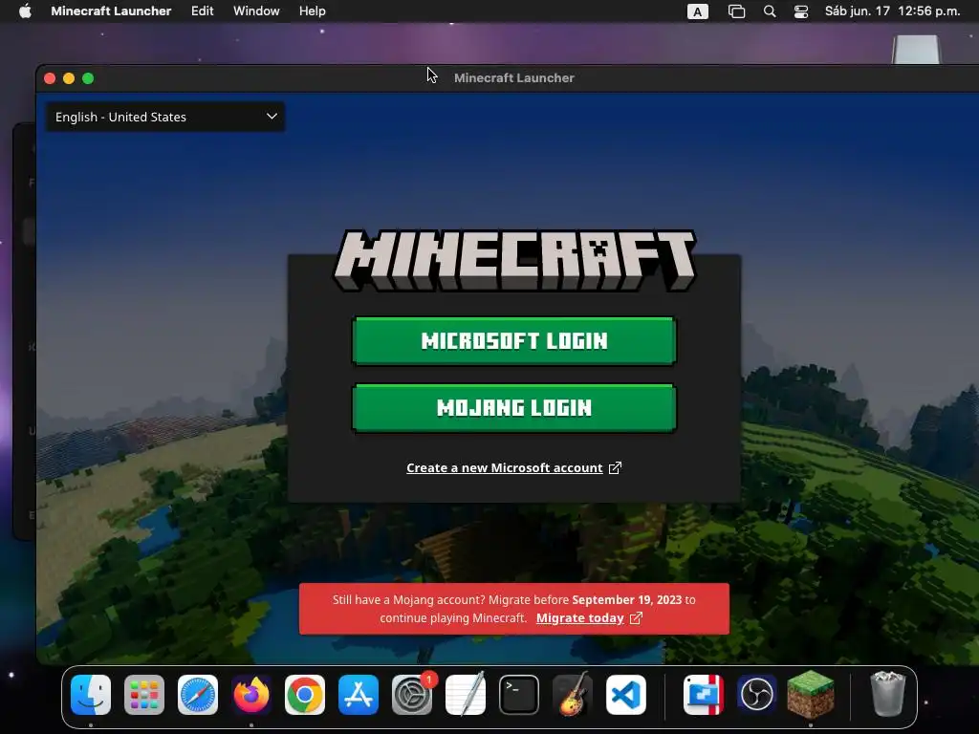
Task: Open App Store from the Dock
Action: point(359,695)
